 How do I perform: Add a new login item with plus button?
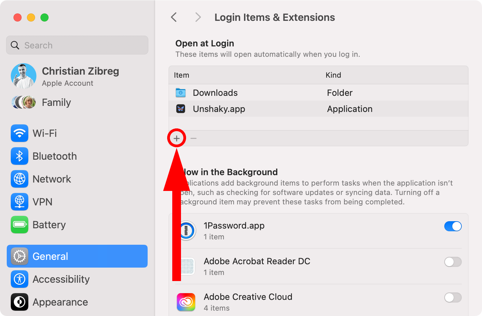[176, 138]
